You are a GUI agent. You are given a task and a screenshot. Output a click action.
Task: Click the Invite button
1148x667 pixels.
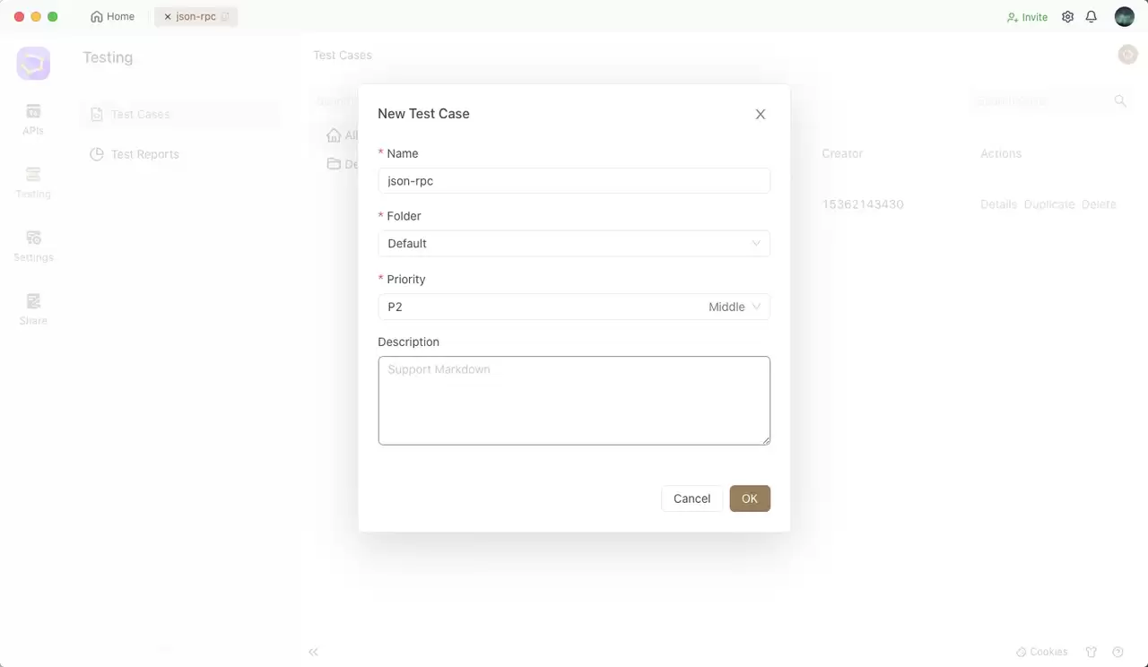click(x=1027, y=17)
